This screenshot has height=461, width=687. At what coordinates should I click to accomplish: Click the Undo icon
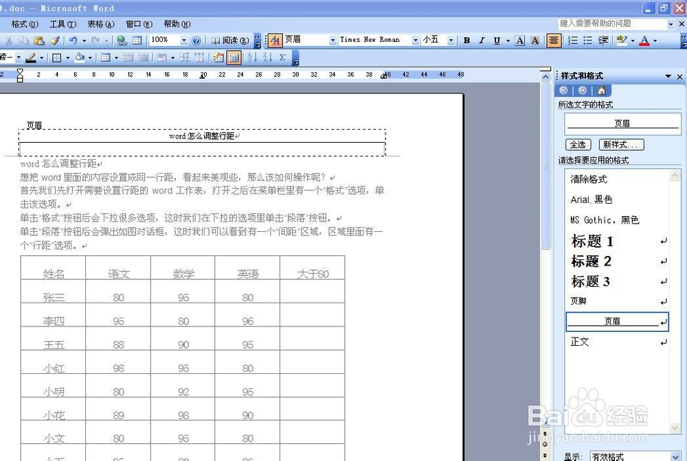coord(74,40)
